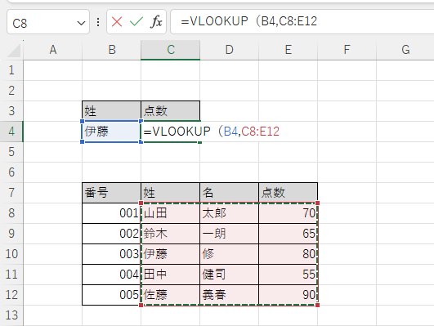This screenshot has height=326, width=434.
Task: Click cell containing 健司
Action: [229, 275]
